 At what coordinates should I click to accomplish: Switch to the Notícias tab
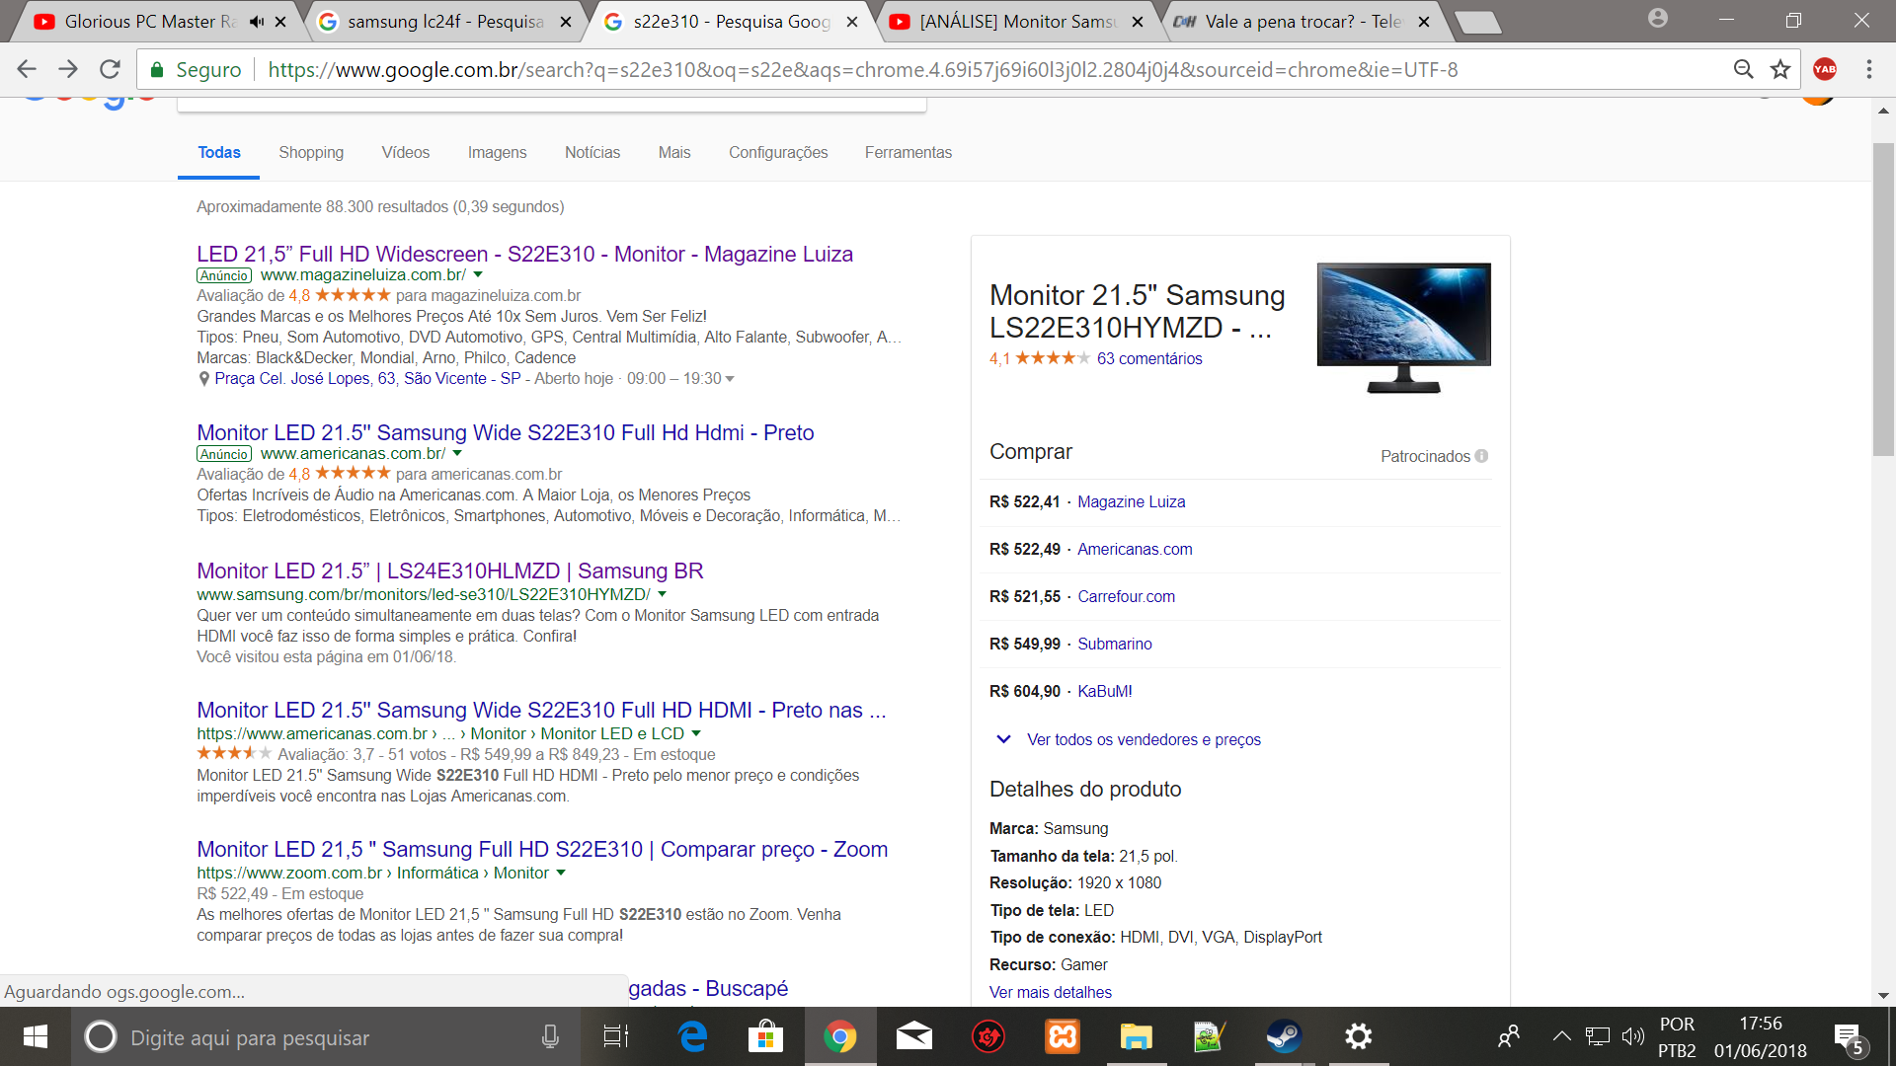tap(592, 152)
